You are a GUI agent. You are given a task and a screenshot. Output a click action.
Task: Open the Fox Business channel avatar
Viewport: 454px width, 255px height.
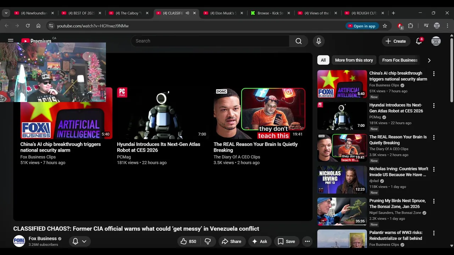19,241
